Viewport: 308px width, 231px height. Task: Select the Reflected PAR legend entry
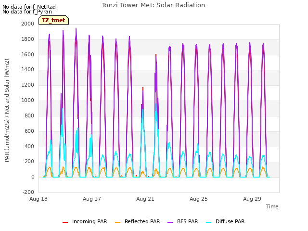(138, 221)
